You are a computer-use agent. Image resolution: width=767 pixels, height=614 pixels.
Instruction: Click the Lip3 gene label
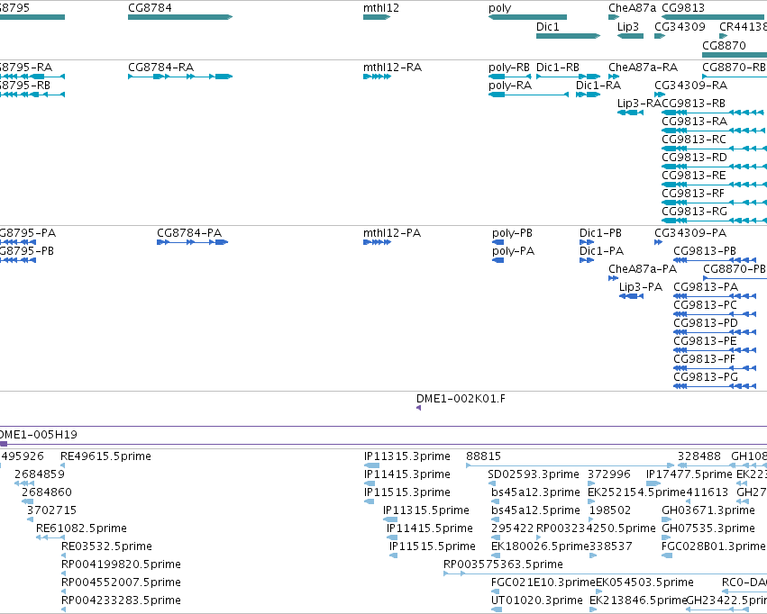(627, 27)
